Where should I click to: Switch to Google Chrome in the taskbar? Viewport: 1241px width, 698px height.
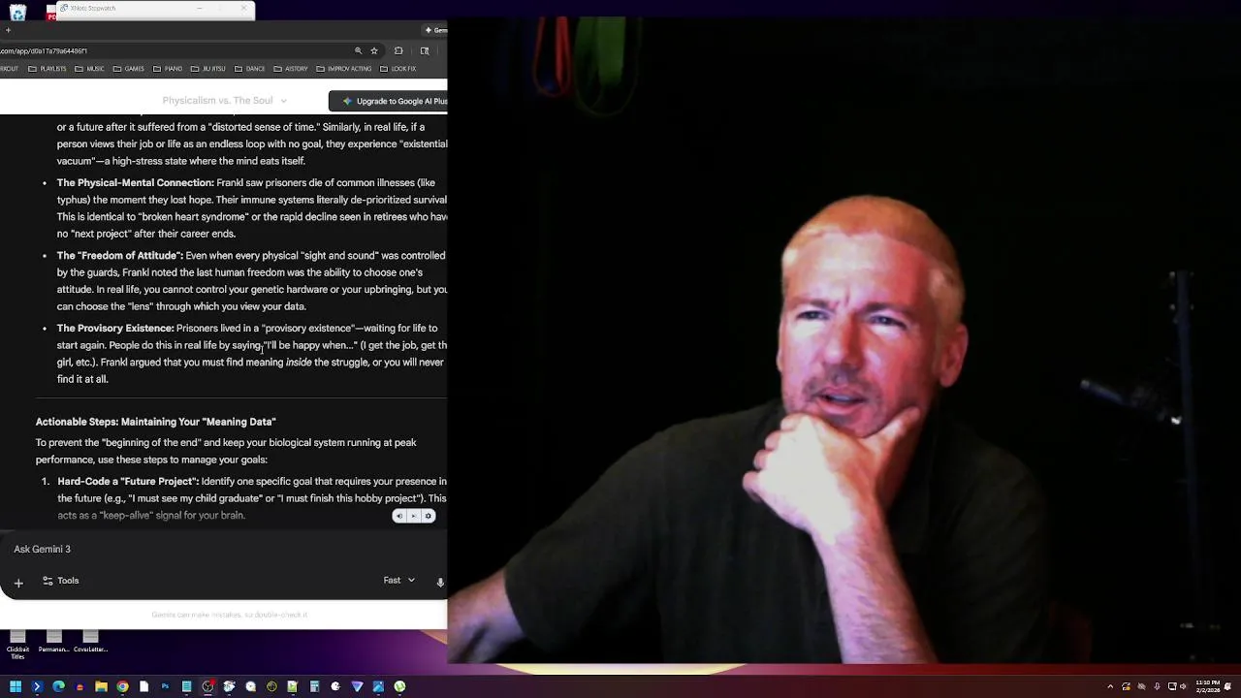coord(122,686)
